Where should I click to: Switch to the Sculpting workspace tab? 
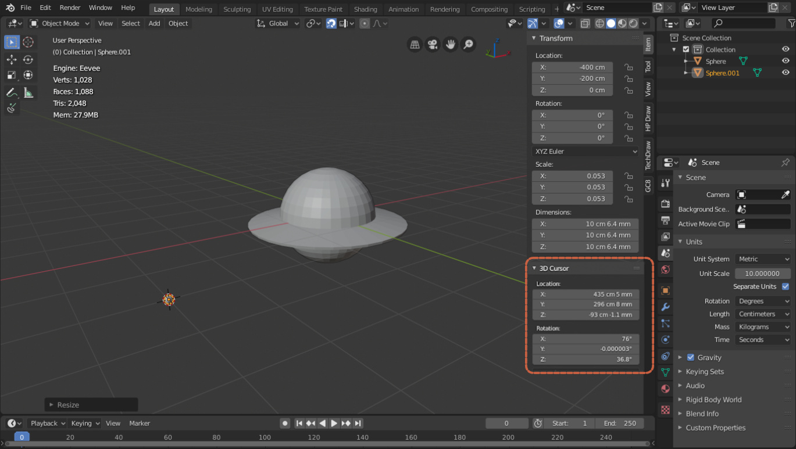tap(237, 9)
